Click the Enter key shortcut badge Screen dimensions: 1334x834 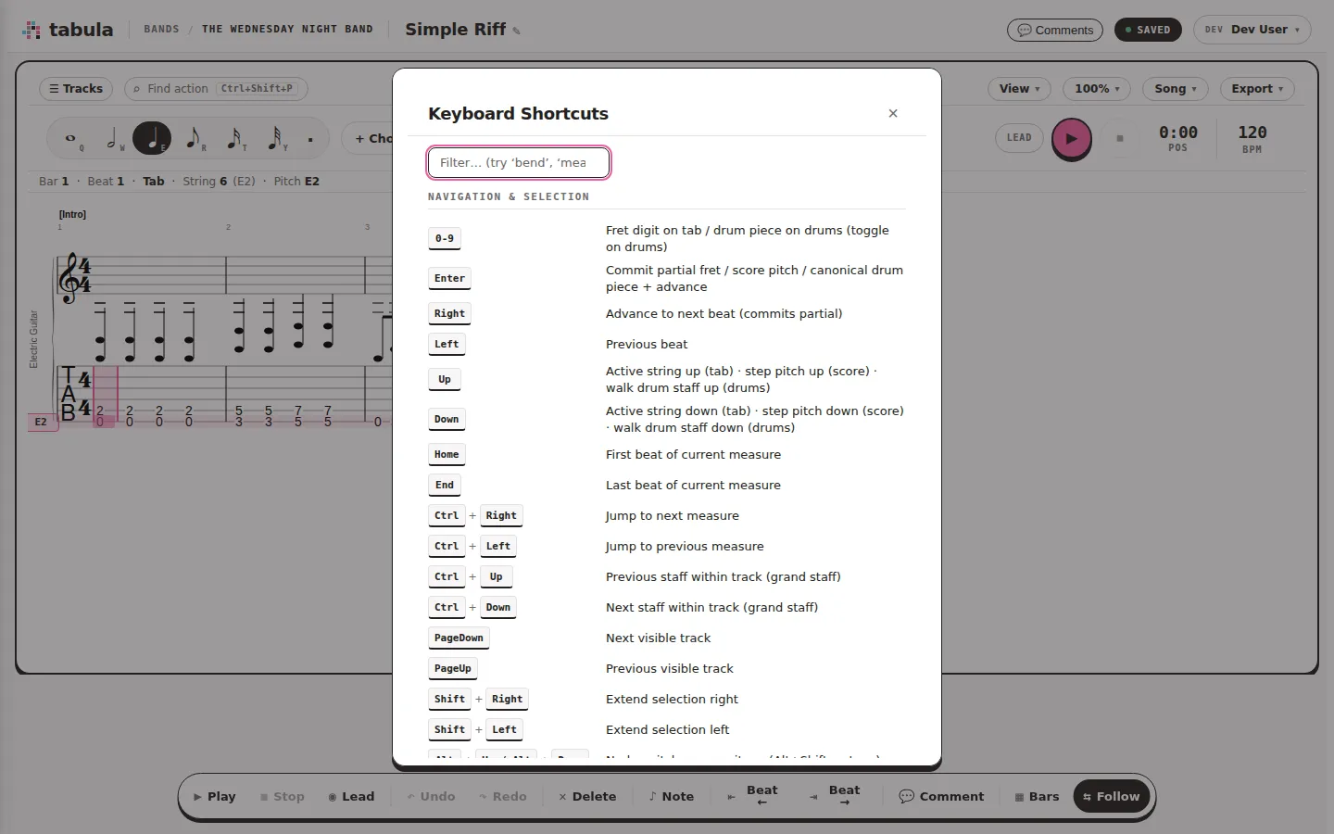point(449,279)
